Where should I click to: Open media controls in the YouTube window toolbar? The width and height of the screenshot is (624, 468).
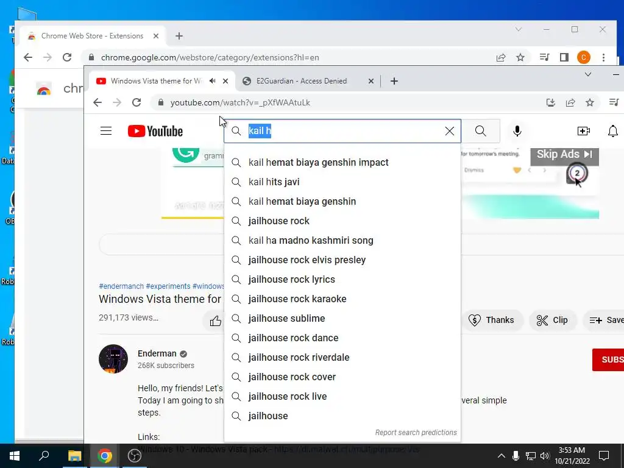click(614, 102)
